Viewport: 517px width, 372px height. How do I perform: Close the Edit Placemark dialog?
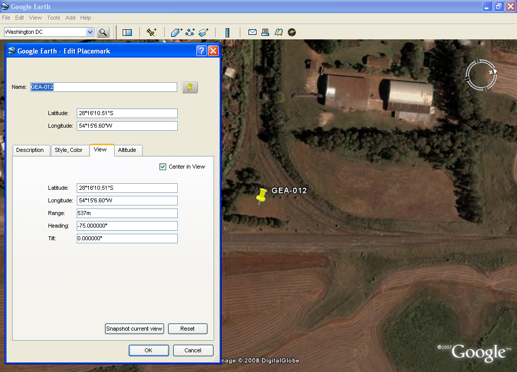[x=214, y=51]
